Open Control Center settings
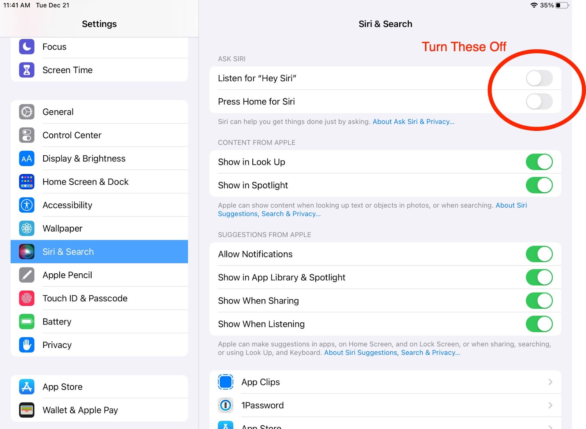 point(99,135)
